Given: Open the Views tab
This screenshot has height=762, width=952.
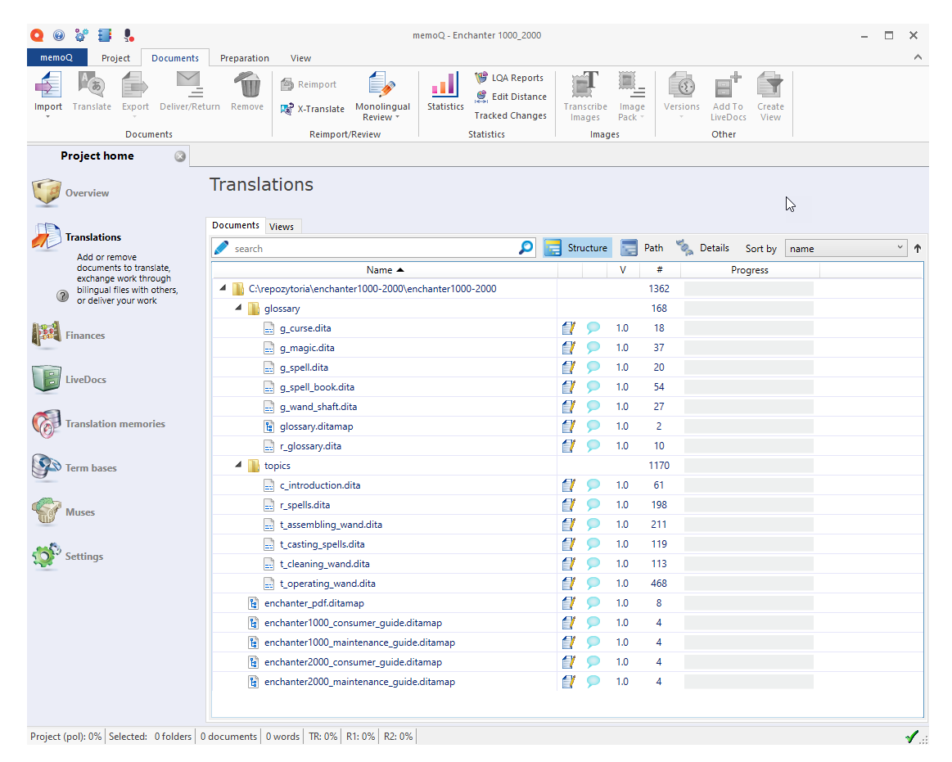Looking at the screenshot, I should pos(282,226).
